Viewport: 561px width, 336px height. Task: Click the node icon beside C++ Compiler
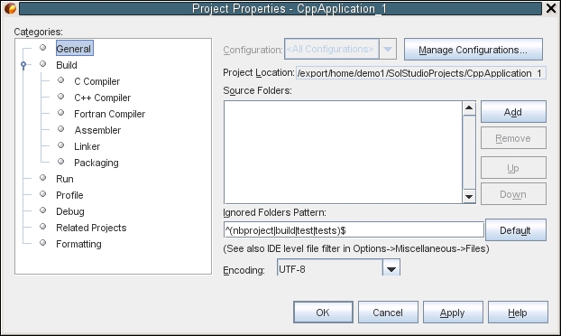coord(60,97)
